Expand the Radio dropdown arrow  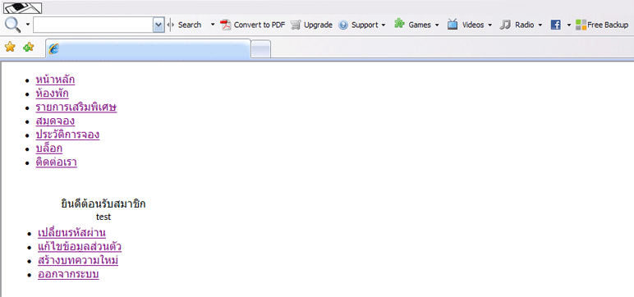540,25
